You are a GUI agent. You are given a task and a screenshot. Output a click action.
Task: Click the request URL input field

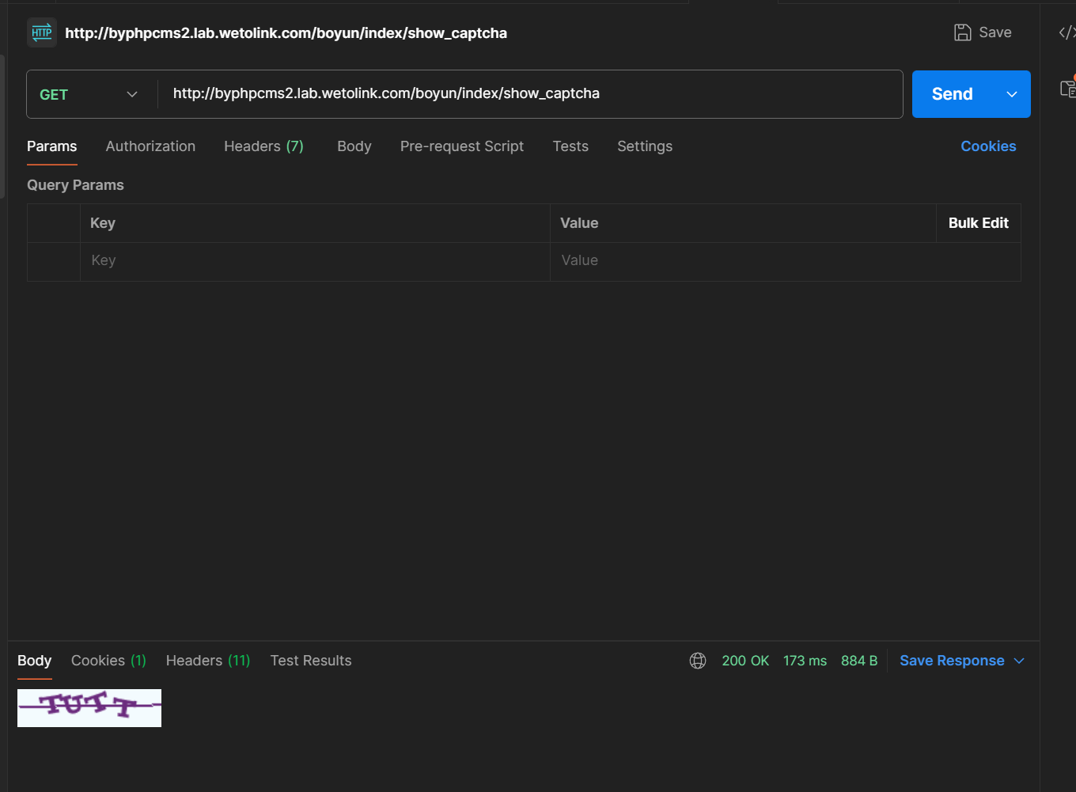tap(530, 94)
